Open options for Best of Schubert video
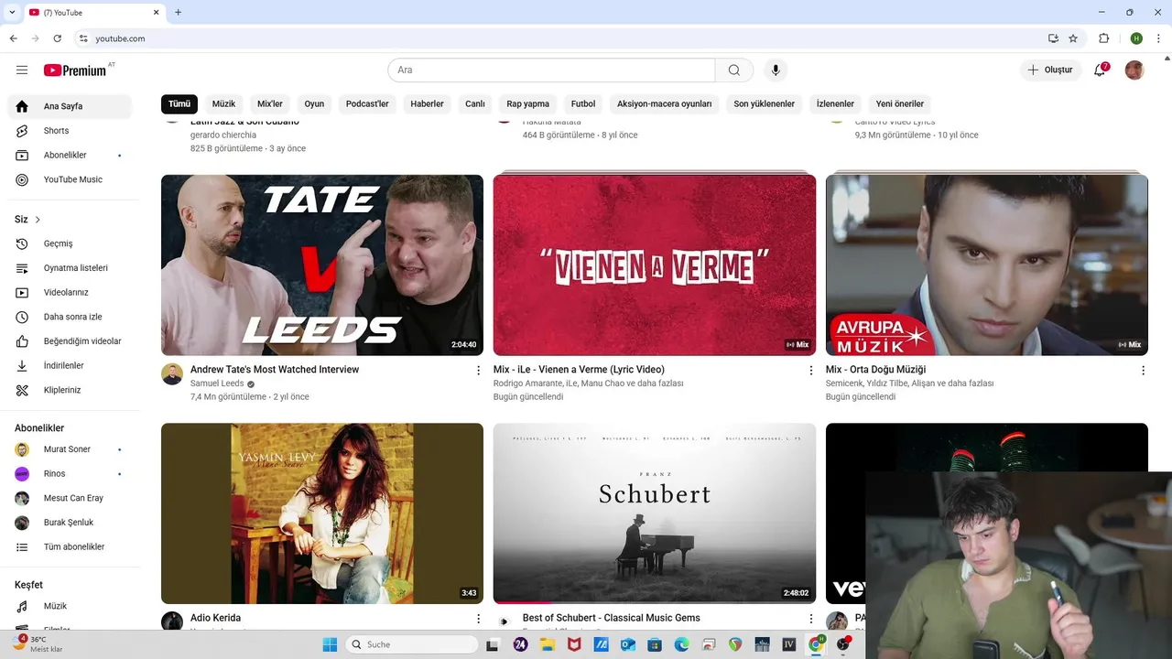Viewport: 1172px width, 659px height. pos(810,619)
